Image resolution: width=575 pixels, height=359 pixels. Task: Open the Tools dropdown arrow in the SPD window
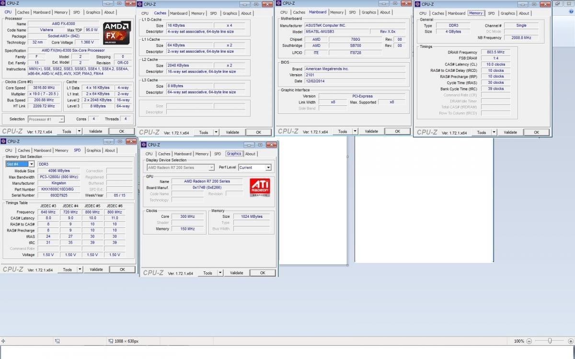tap(80, 269)
